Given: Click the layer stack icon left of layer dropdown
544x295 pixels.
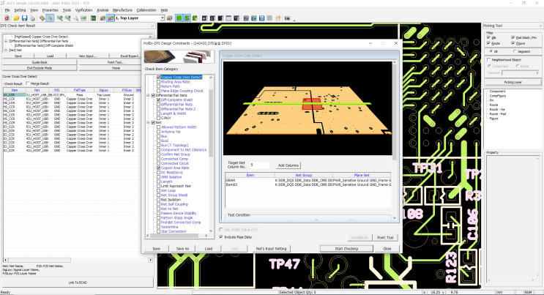Looking at the screenshot, I should tap(103, 18).
